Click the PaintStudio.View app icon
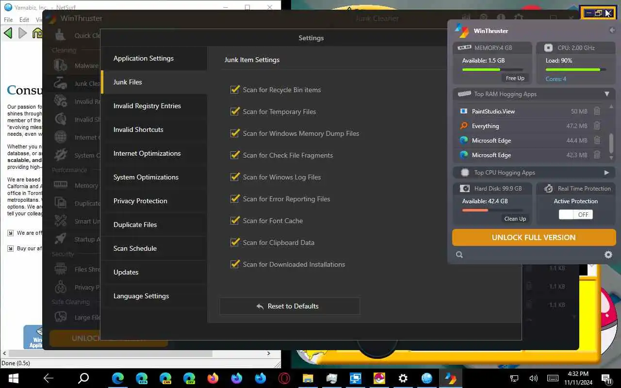621x388 pixels. [x=464, y=111]
